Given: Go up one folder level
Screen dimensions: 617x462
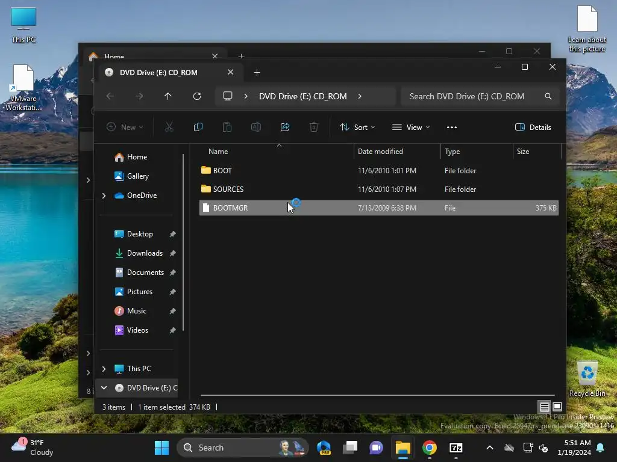Looking at the screenshot, I should point(168,96).
